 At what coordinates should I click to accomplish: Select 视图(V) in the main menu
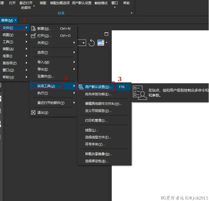point(8,35)
